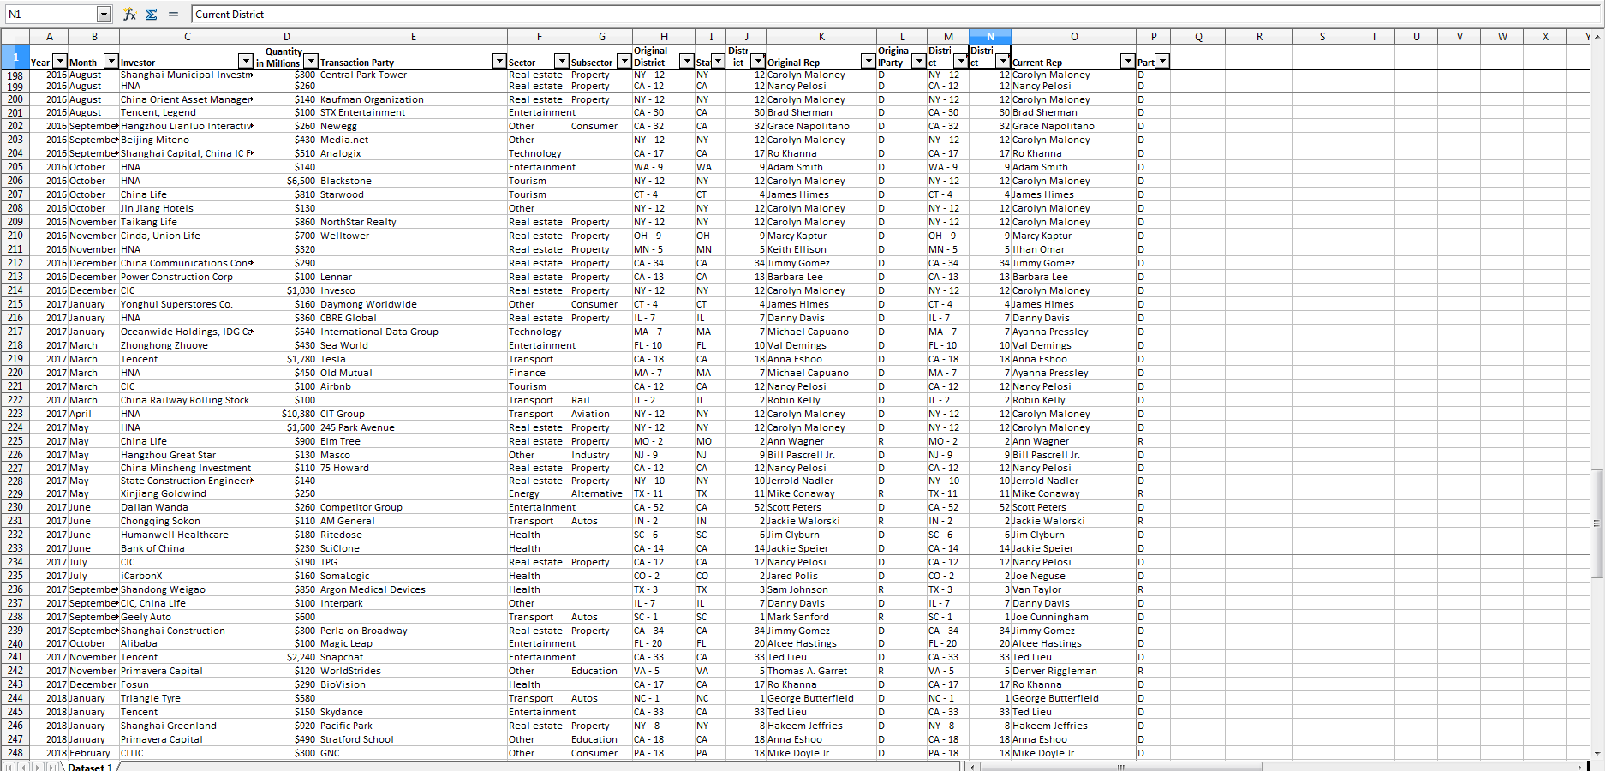1606x771 pixels.
Task: Open the Subsector filter dropdown
Action: click(624, 61)
